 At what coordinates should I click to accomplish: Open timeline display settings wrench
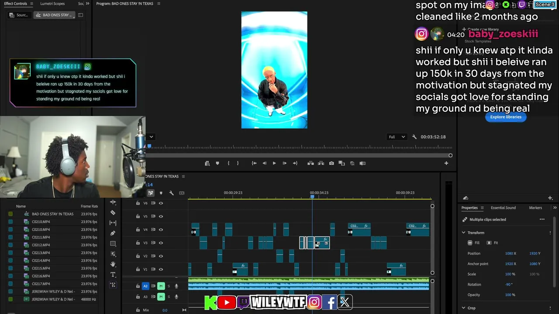(171, 193)
